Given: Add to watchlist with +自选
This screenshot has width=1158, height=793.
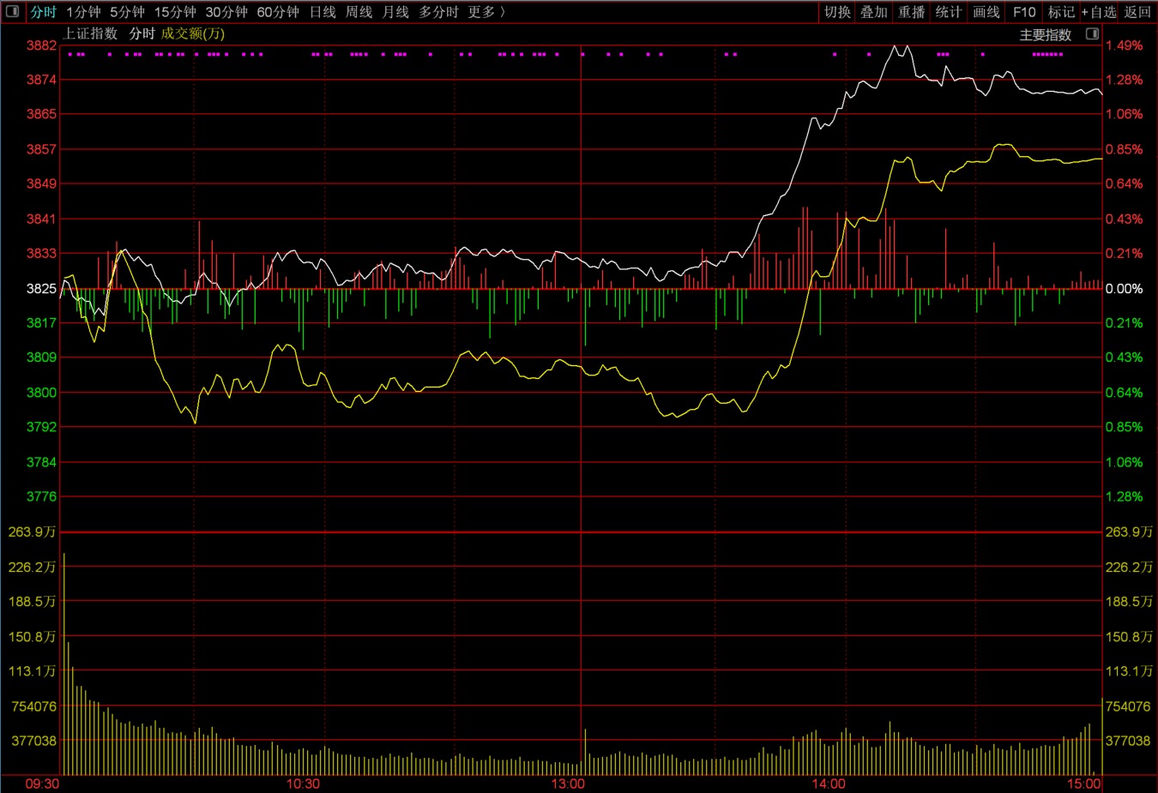Looking at the screenshot, I should [1099, 12].
